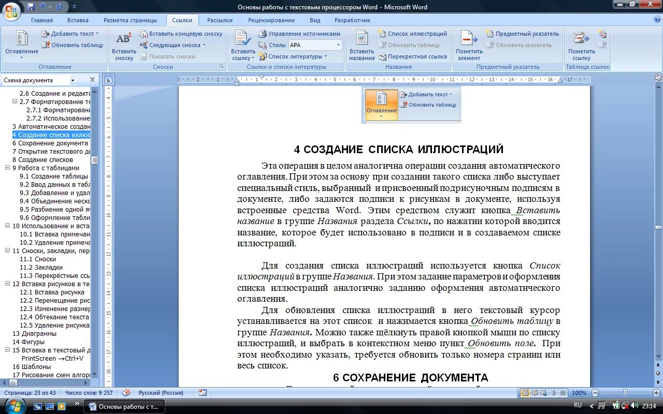Screen dimensions: 663x414
Task: Click the macro recording icon in status bar
Action: pyautogui.click(x=203, y=393)
